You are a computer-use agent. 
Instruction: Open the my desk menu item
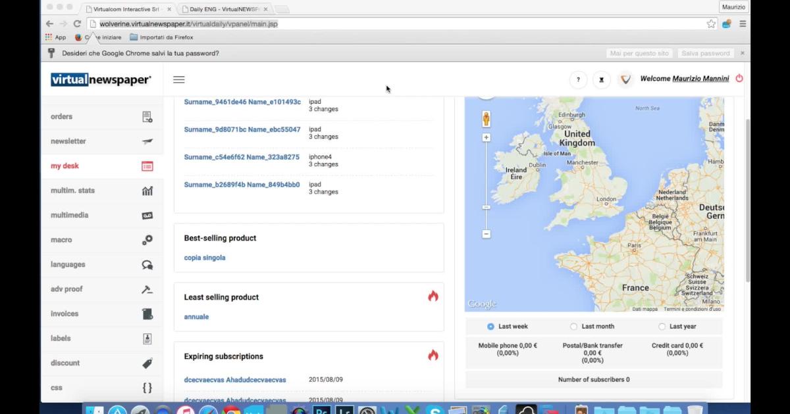point(65,166)
